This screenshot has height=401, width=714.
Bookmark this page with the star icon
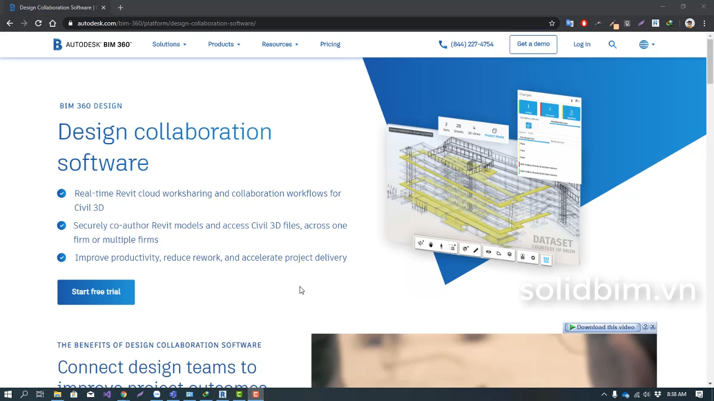pos(552,23)
